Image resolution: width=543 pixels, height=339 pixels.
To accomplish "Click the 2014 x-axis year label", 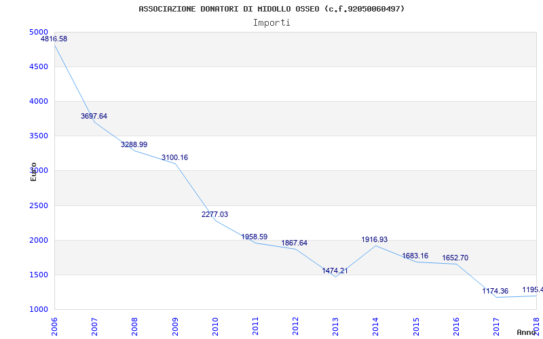I will [x=376, y=326].
